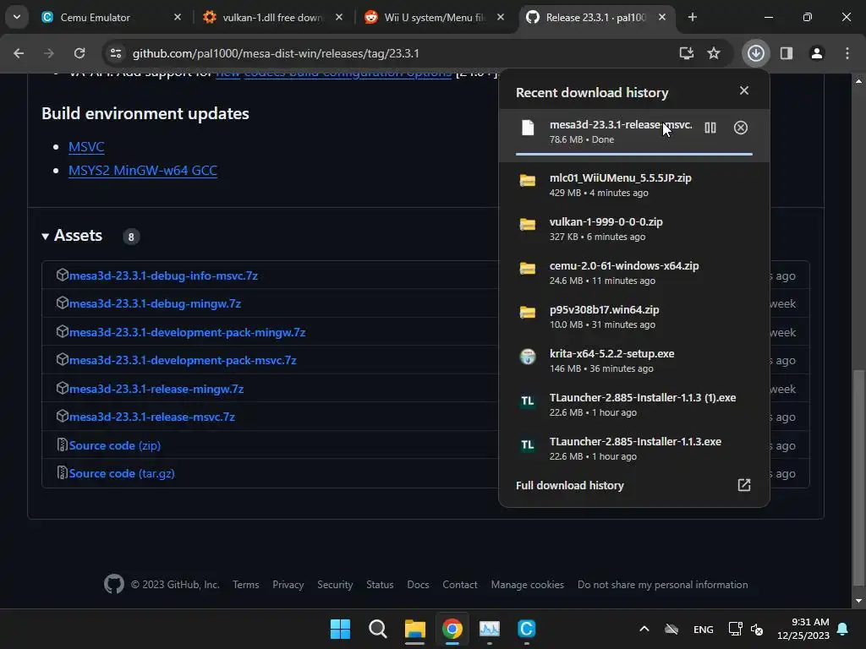Click the ENG language indicator
Screen dimensions: 866x649
[x=703, y=629]
